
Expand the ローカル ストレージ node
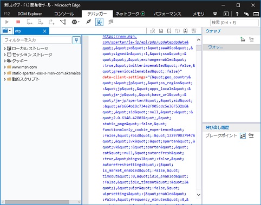(x=5, y=49)
